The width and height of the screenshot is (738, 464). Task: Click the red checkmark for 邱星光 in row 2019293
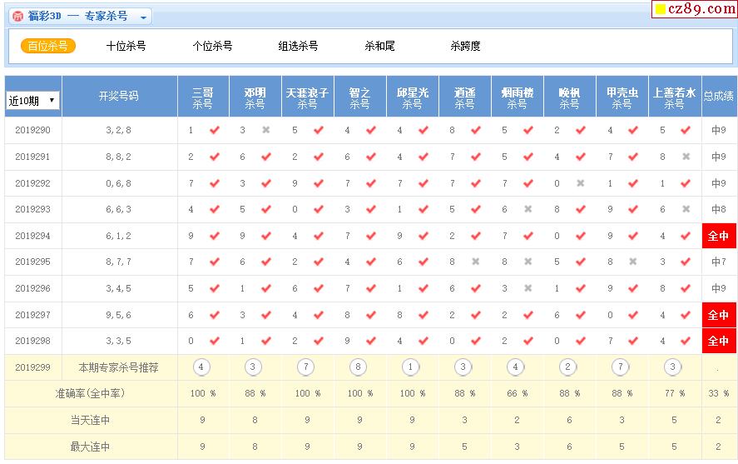pos(423,209)
